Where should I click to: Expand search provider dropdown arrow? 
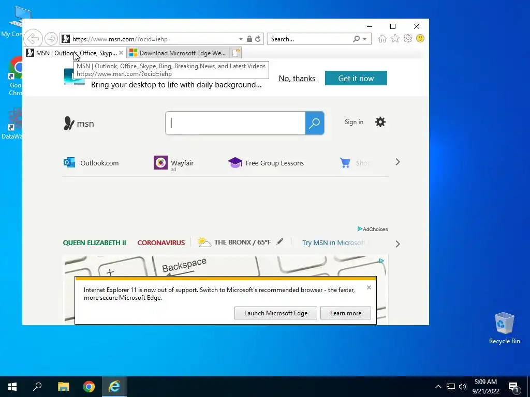coord(365,39)
